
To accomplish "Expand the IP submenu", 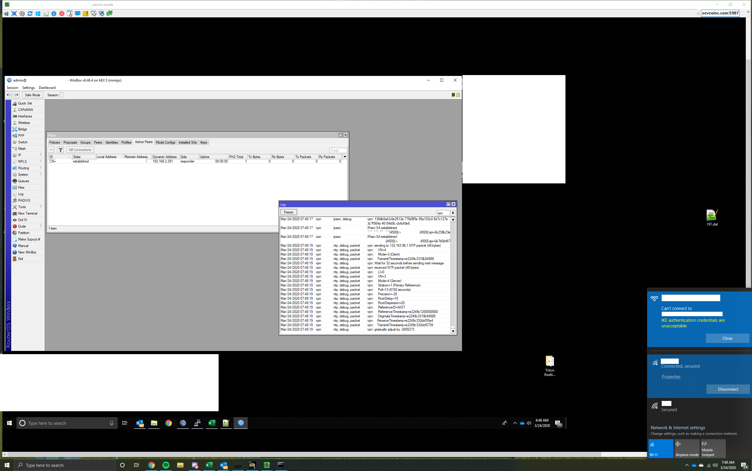I will point(19,155).
